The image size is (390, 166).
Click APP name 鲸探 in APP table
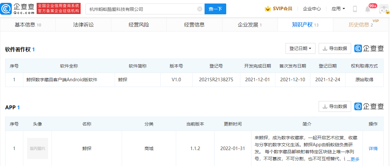click(87, 148)
